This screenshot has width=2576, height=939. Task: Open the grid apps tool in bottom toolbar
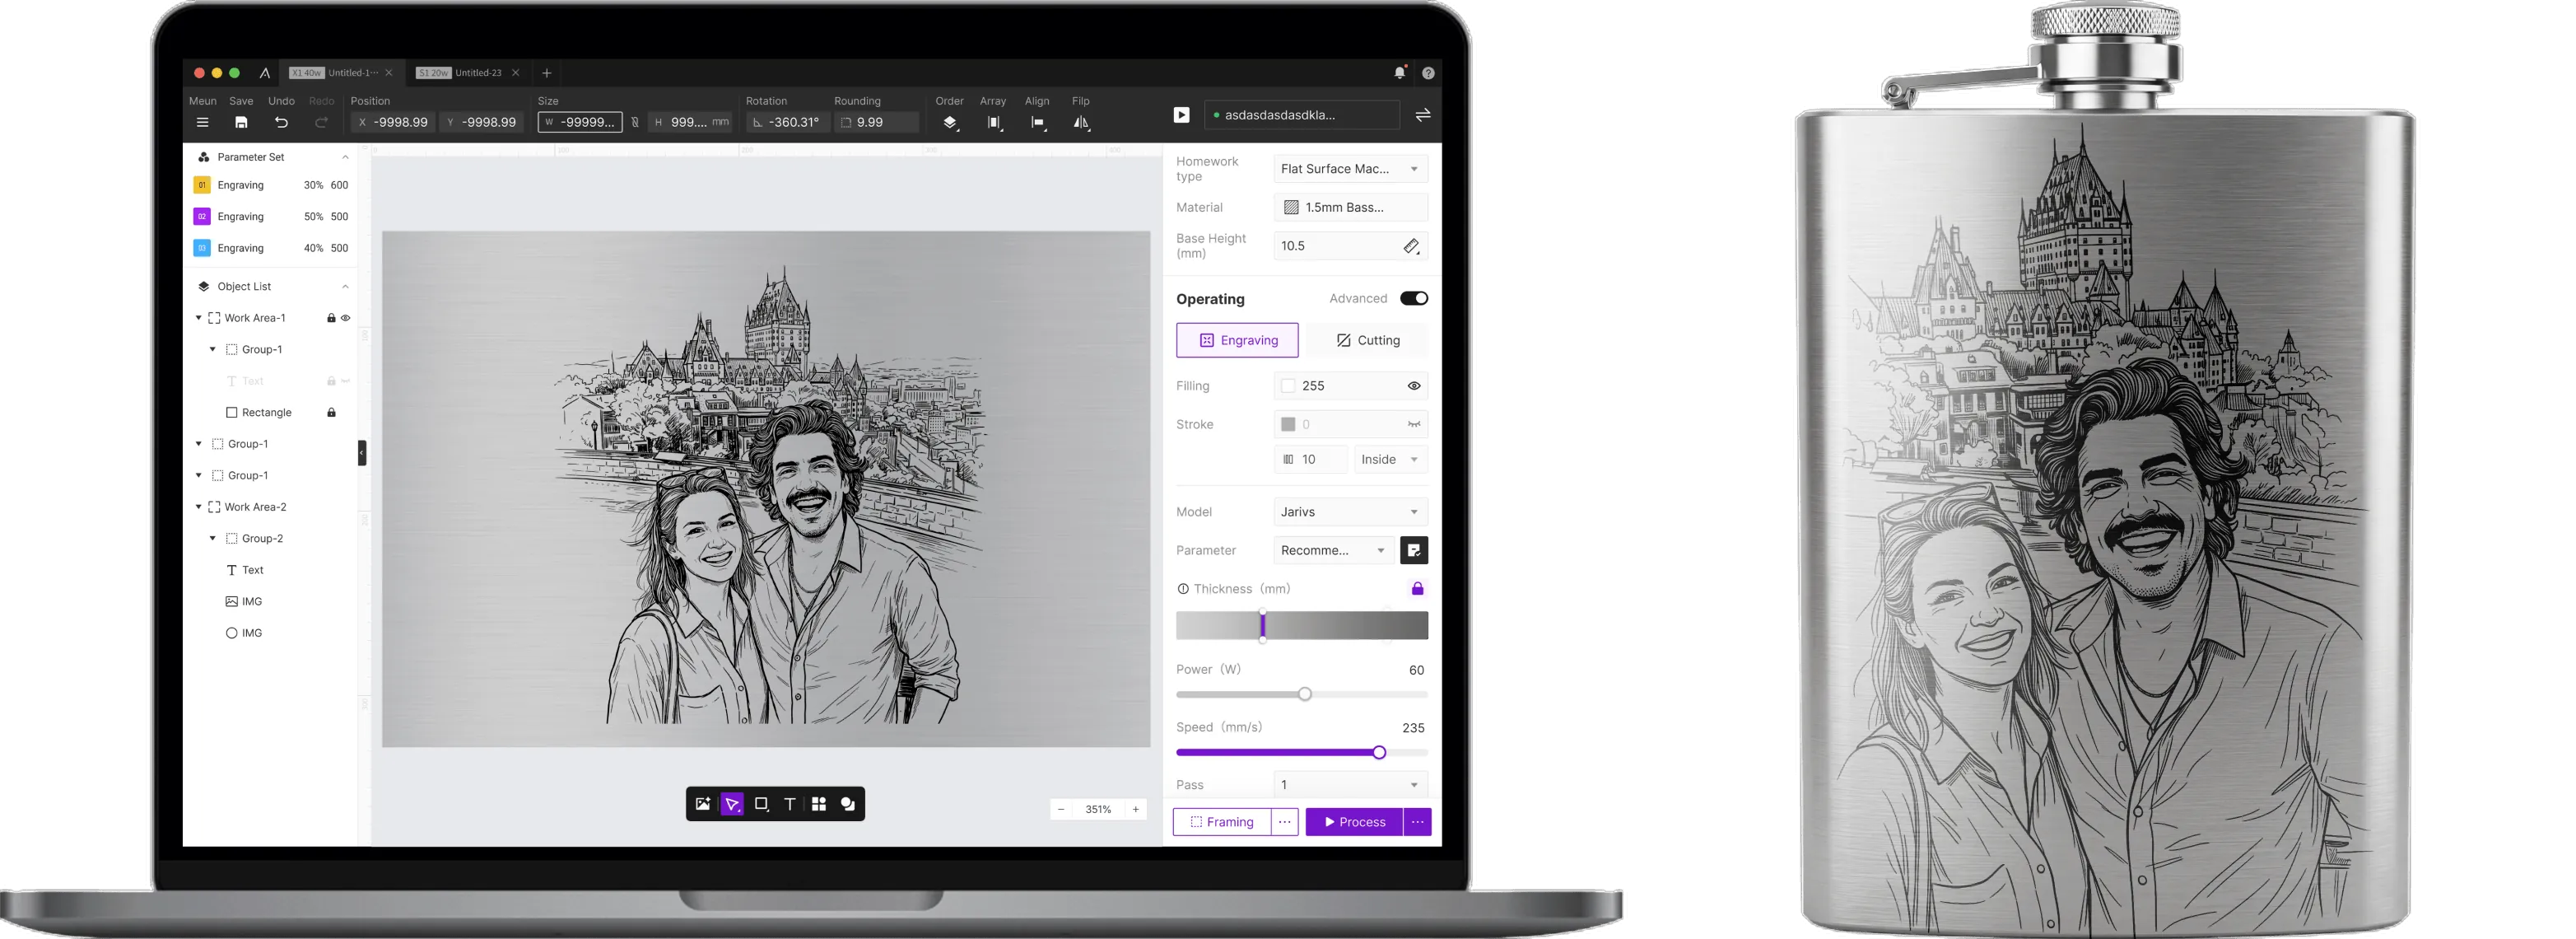point(819,804)
